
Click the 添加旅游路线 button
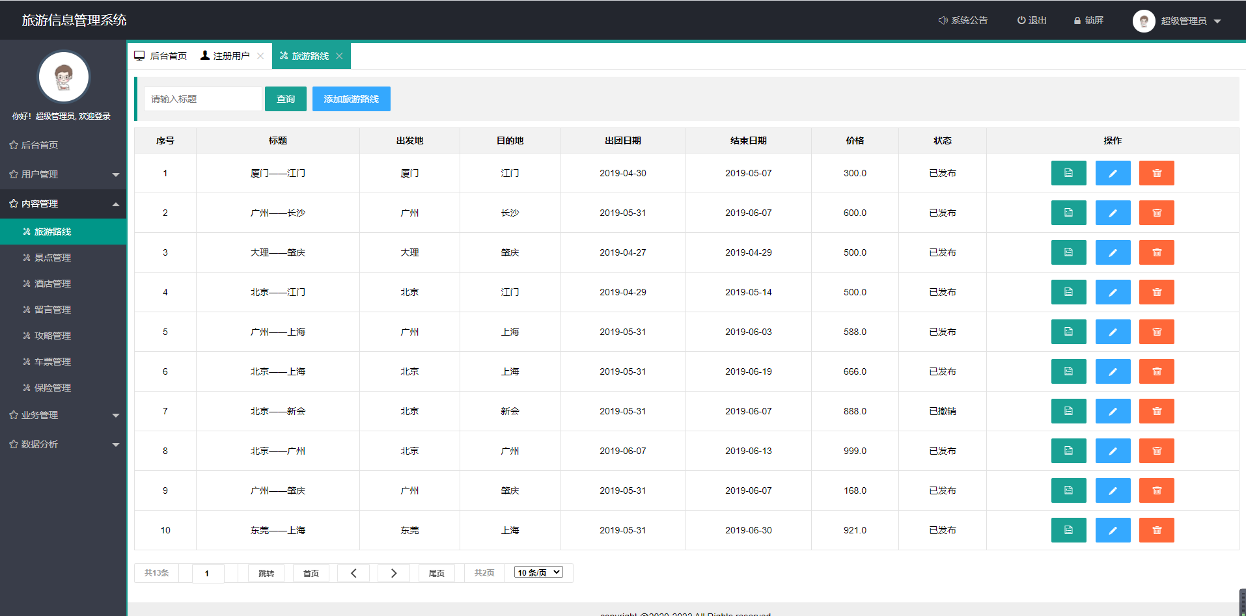click(x=351, y=99)
